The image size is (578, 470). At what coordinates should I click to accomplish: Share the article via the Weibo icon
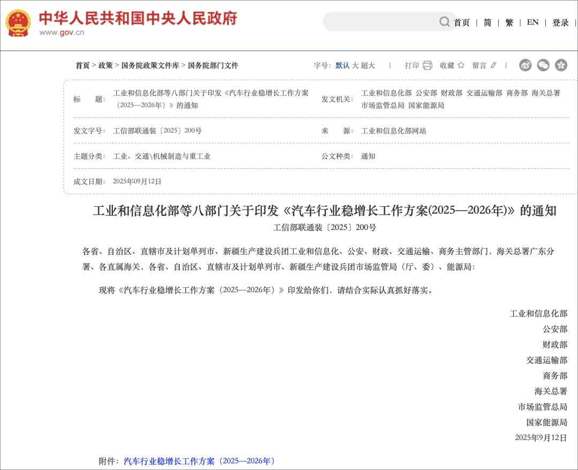pos(525,65)
